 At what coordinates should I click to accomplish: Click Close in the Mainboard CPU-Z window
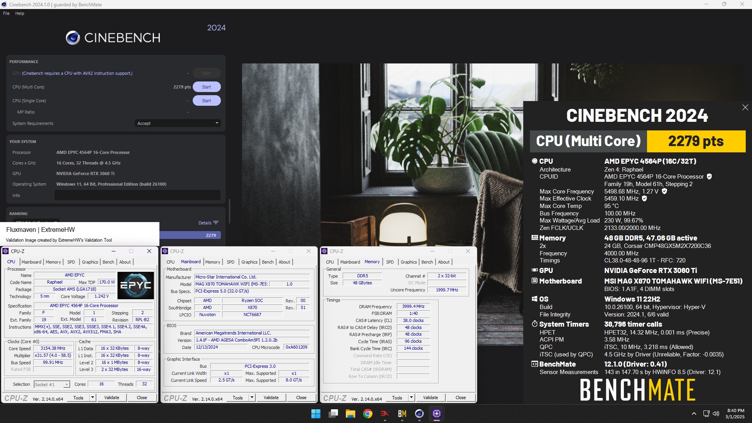[x=301, y=398]
